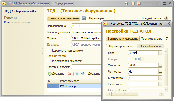Click Скорость field containing 9600
Viewport: 174px width, 101px height.
[143, 65]
